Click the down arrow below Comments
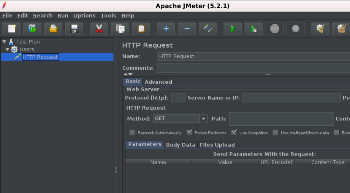The width and height of the screenshot is (350, 193). (130, 74)
